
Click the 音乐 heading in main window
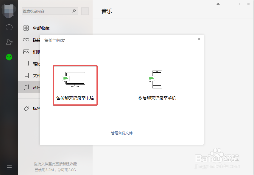(107, 11)
